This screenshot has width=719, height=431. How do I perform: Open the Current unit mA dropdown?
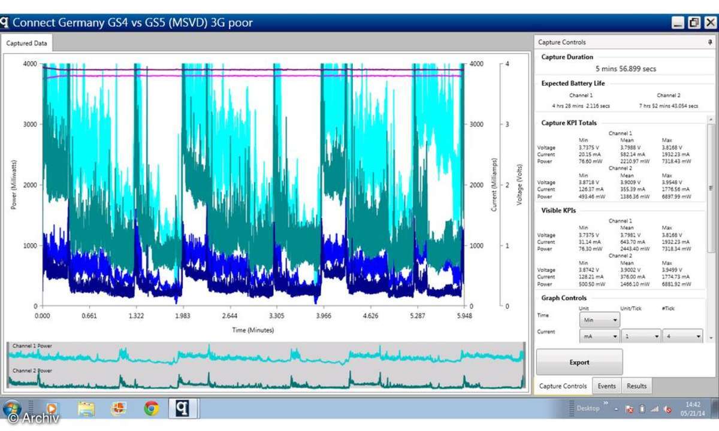pyautogui.click(x=600, y=337)
